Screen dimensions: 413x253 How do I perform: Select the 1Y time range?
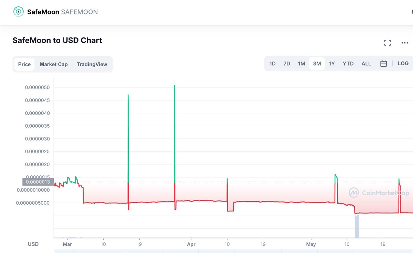332,64
